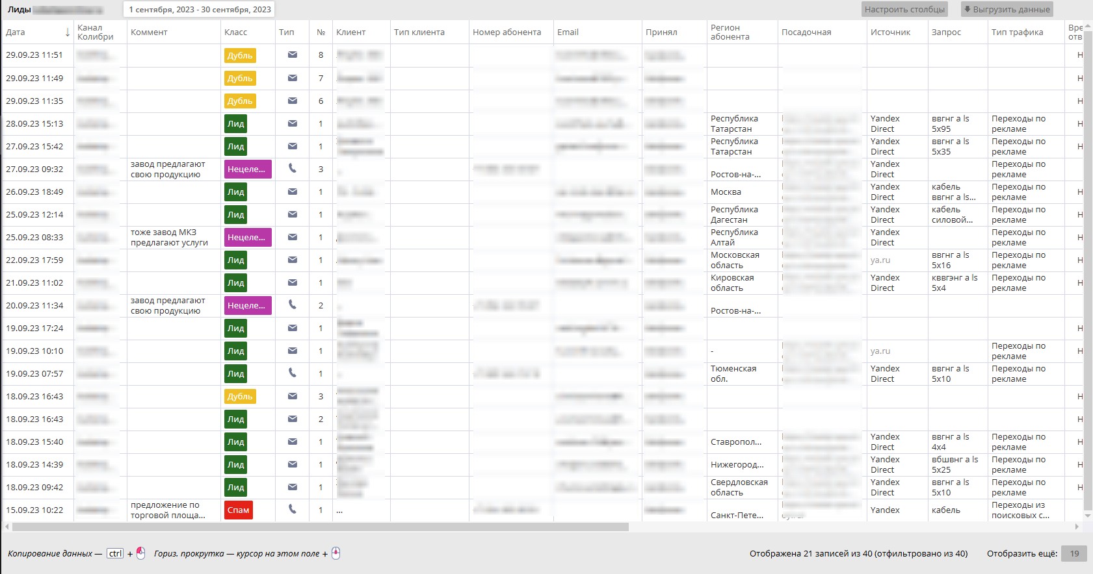Click the scroll right arrow of the horizontal scrollbar

point(1077,527)
